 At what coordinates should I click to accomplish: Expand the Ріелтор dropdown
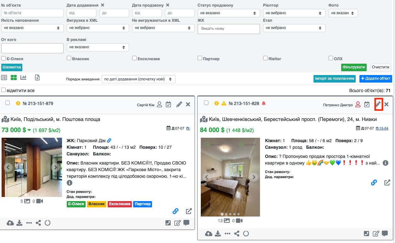[x=294, y=13]
